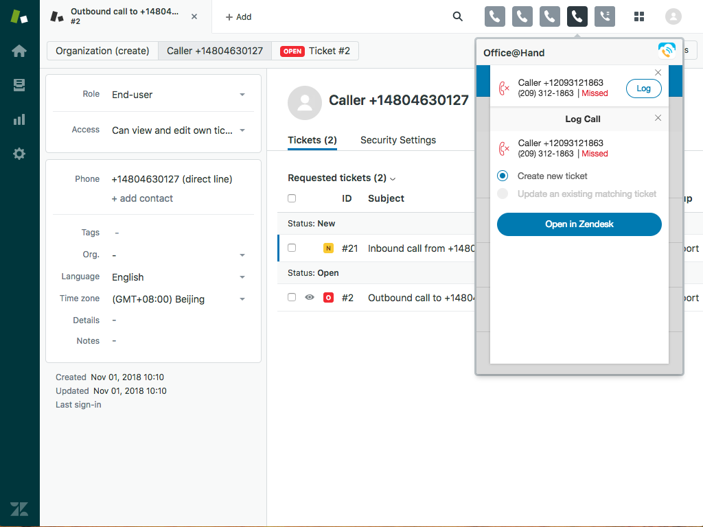Open Admin settings gear icon
703x527 pixels.
tap(19, 154)
